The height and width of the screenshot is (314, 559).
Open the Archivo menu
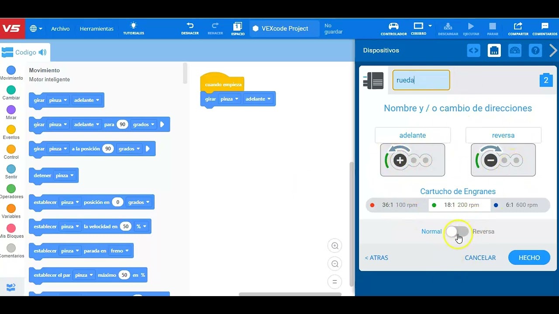point(60,29)
